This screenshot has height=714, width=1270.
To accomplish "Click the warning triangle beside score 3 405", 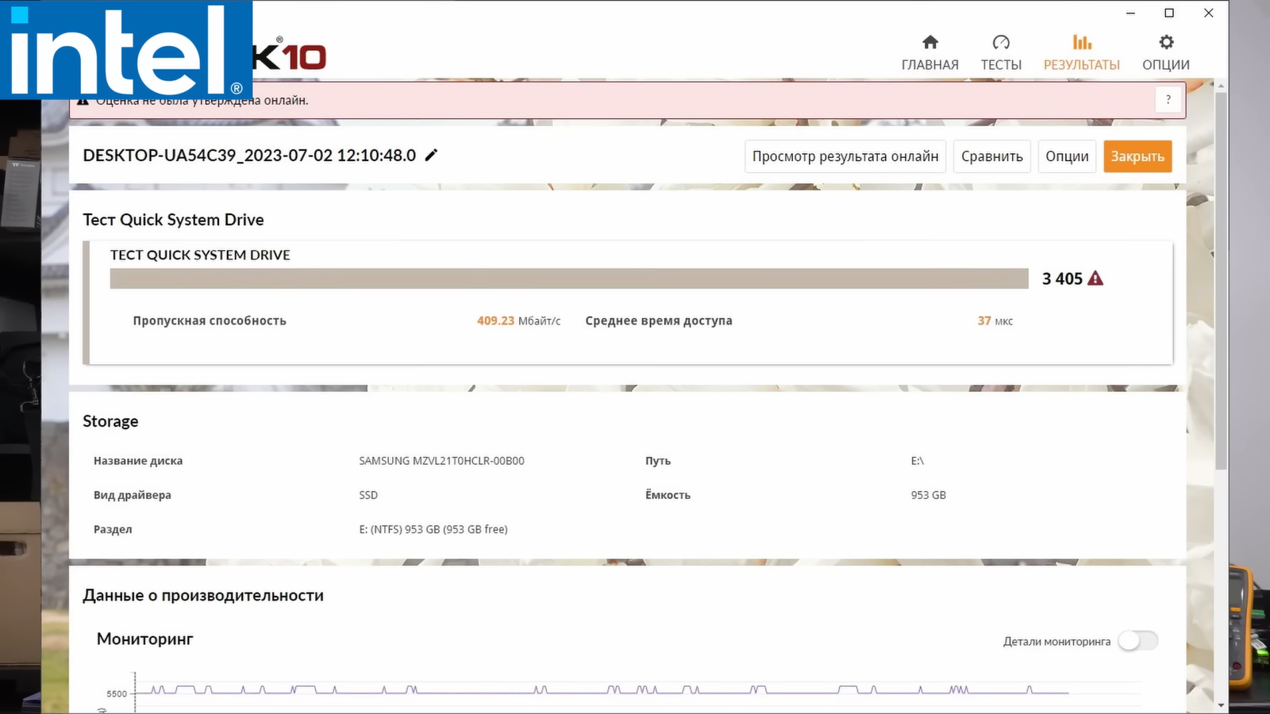I will (x=1095, y=278).
